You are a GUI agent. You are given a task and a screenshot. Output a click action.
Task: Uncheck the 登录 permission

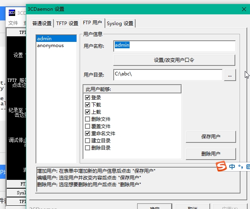tap(87, 97)
